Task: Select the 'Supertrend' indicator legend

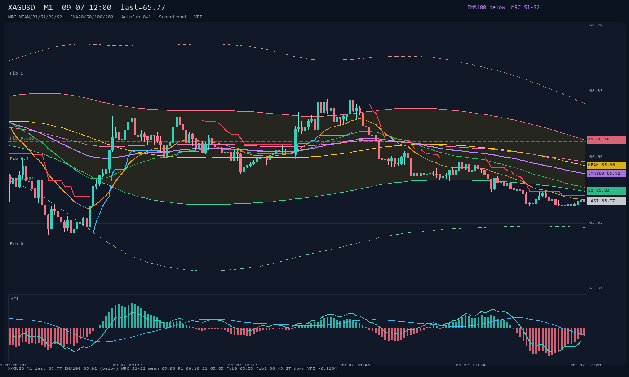Action: click(x=173, y=17)
